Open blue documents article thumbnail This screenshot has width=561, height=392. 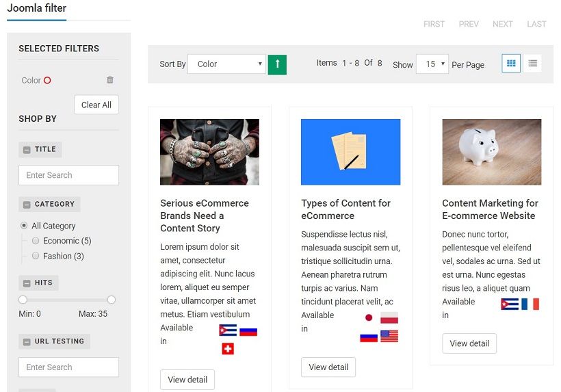pyautogui.click(x=350, y=152)
